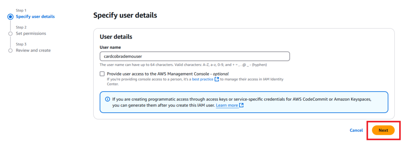The width and height of the screenshot is (416, 156).
Task: Click the Step 3 circle indicator
Action: pyautogui.click(x=11, y=51)
